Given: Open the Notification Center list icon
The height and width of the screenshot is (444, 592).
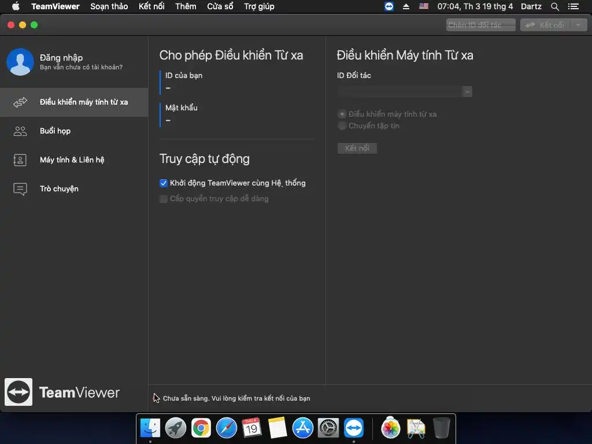Looking at the screenshot, I should (573, 6).
